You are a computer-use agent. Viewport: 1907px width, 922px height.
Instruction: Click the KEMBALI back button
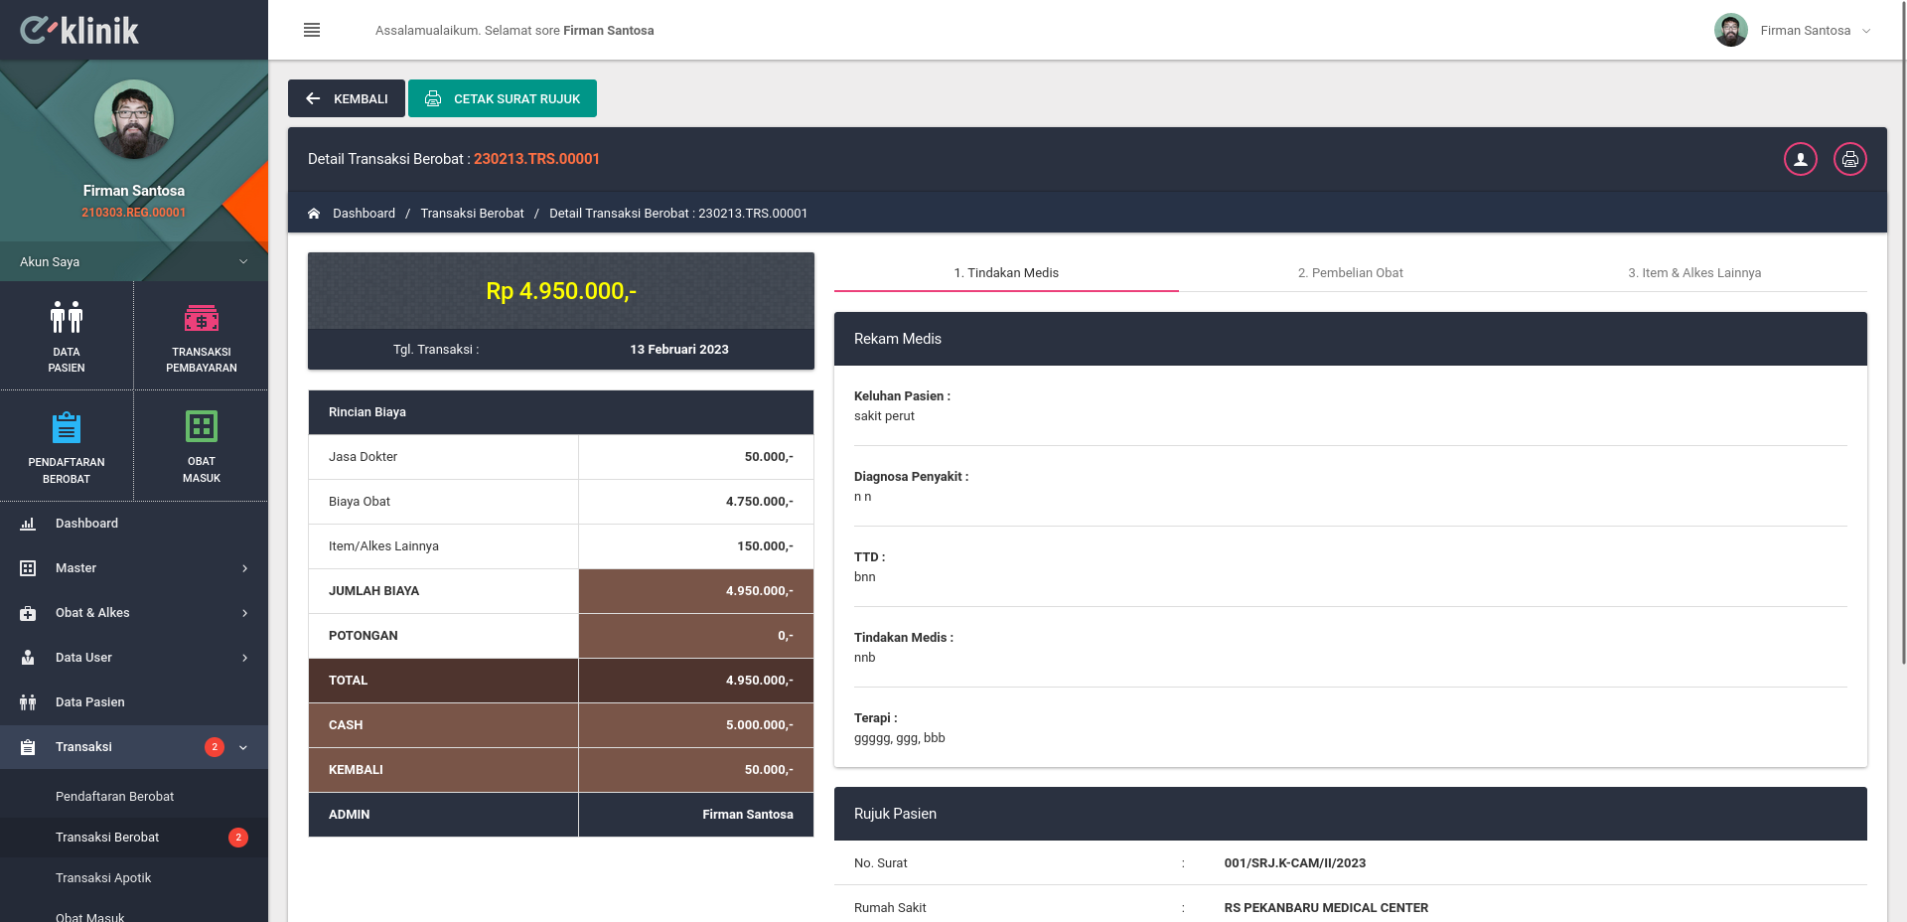(x=347, y=98)
